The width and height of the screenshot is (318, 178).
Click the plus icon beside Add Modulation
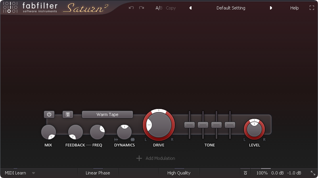pyautogui.click(x=139, y=158)
